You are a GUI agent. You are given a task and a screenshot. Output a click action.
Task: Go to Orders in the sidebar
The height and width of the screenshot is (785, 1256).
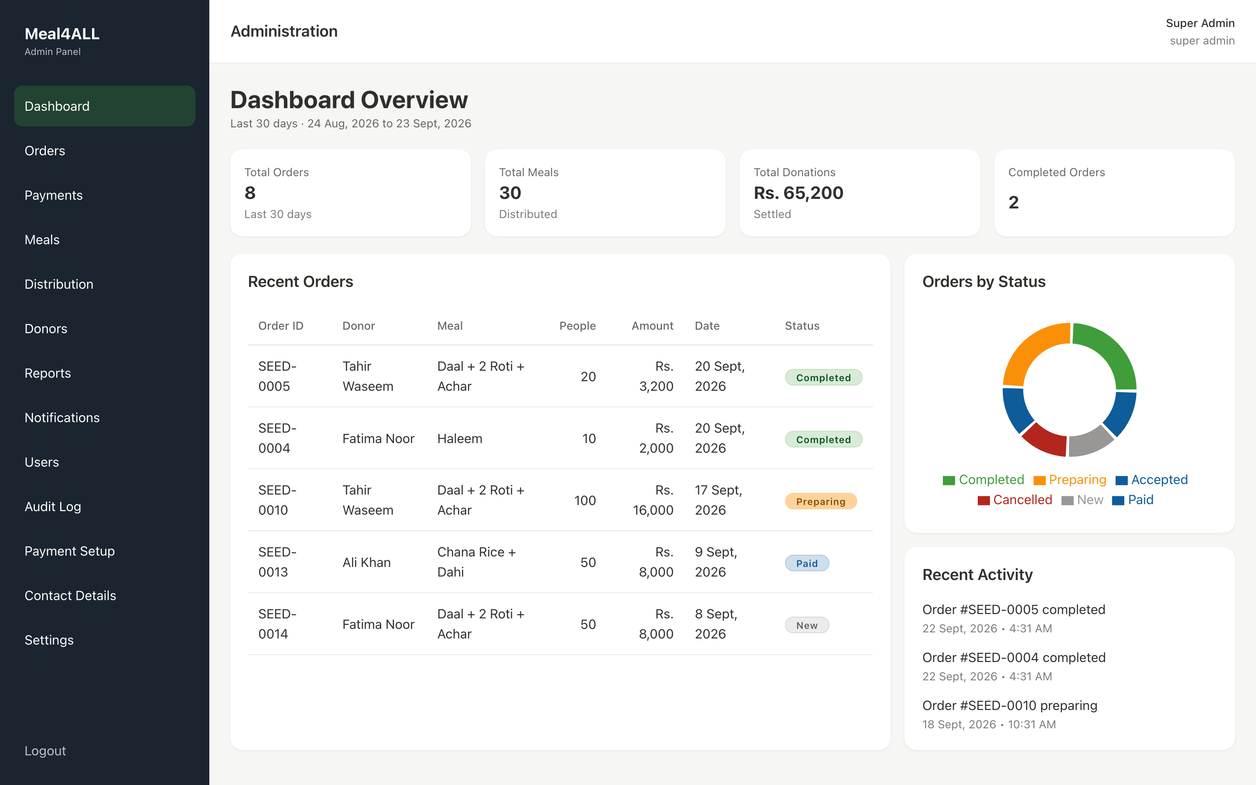[104, 150]
